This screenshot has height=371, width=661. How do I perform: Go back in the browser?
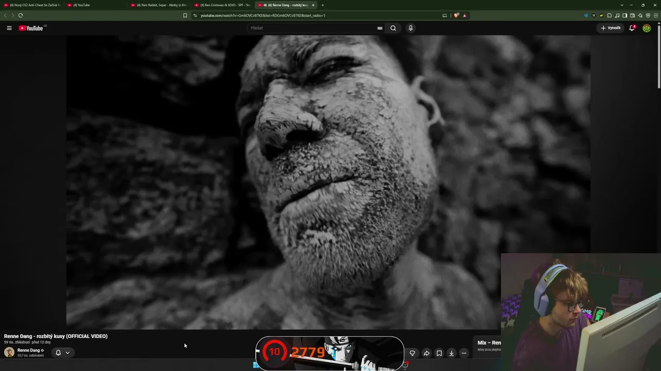click(x=5, y=15)
